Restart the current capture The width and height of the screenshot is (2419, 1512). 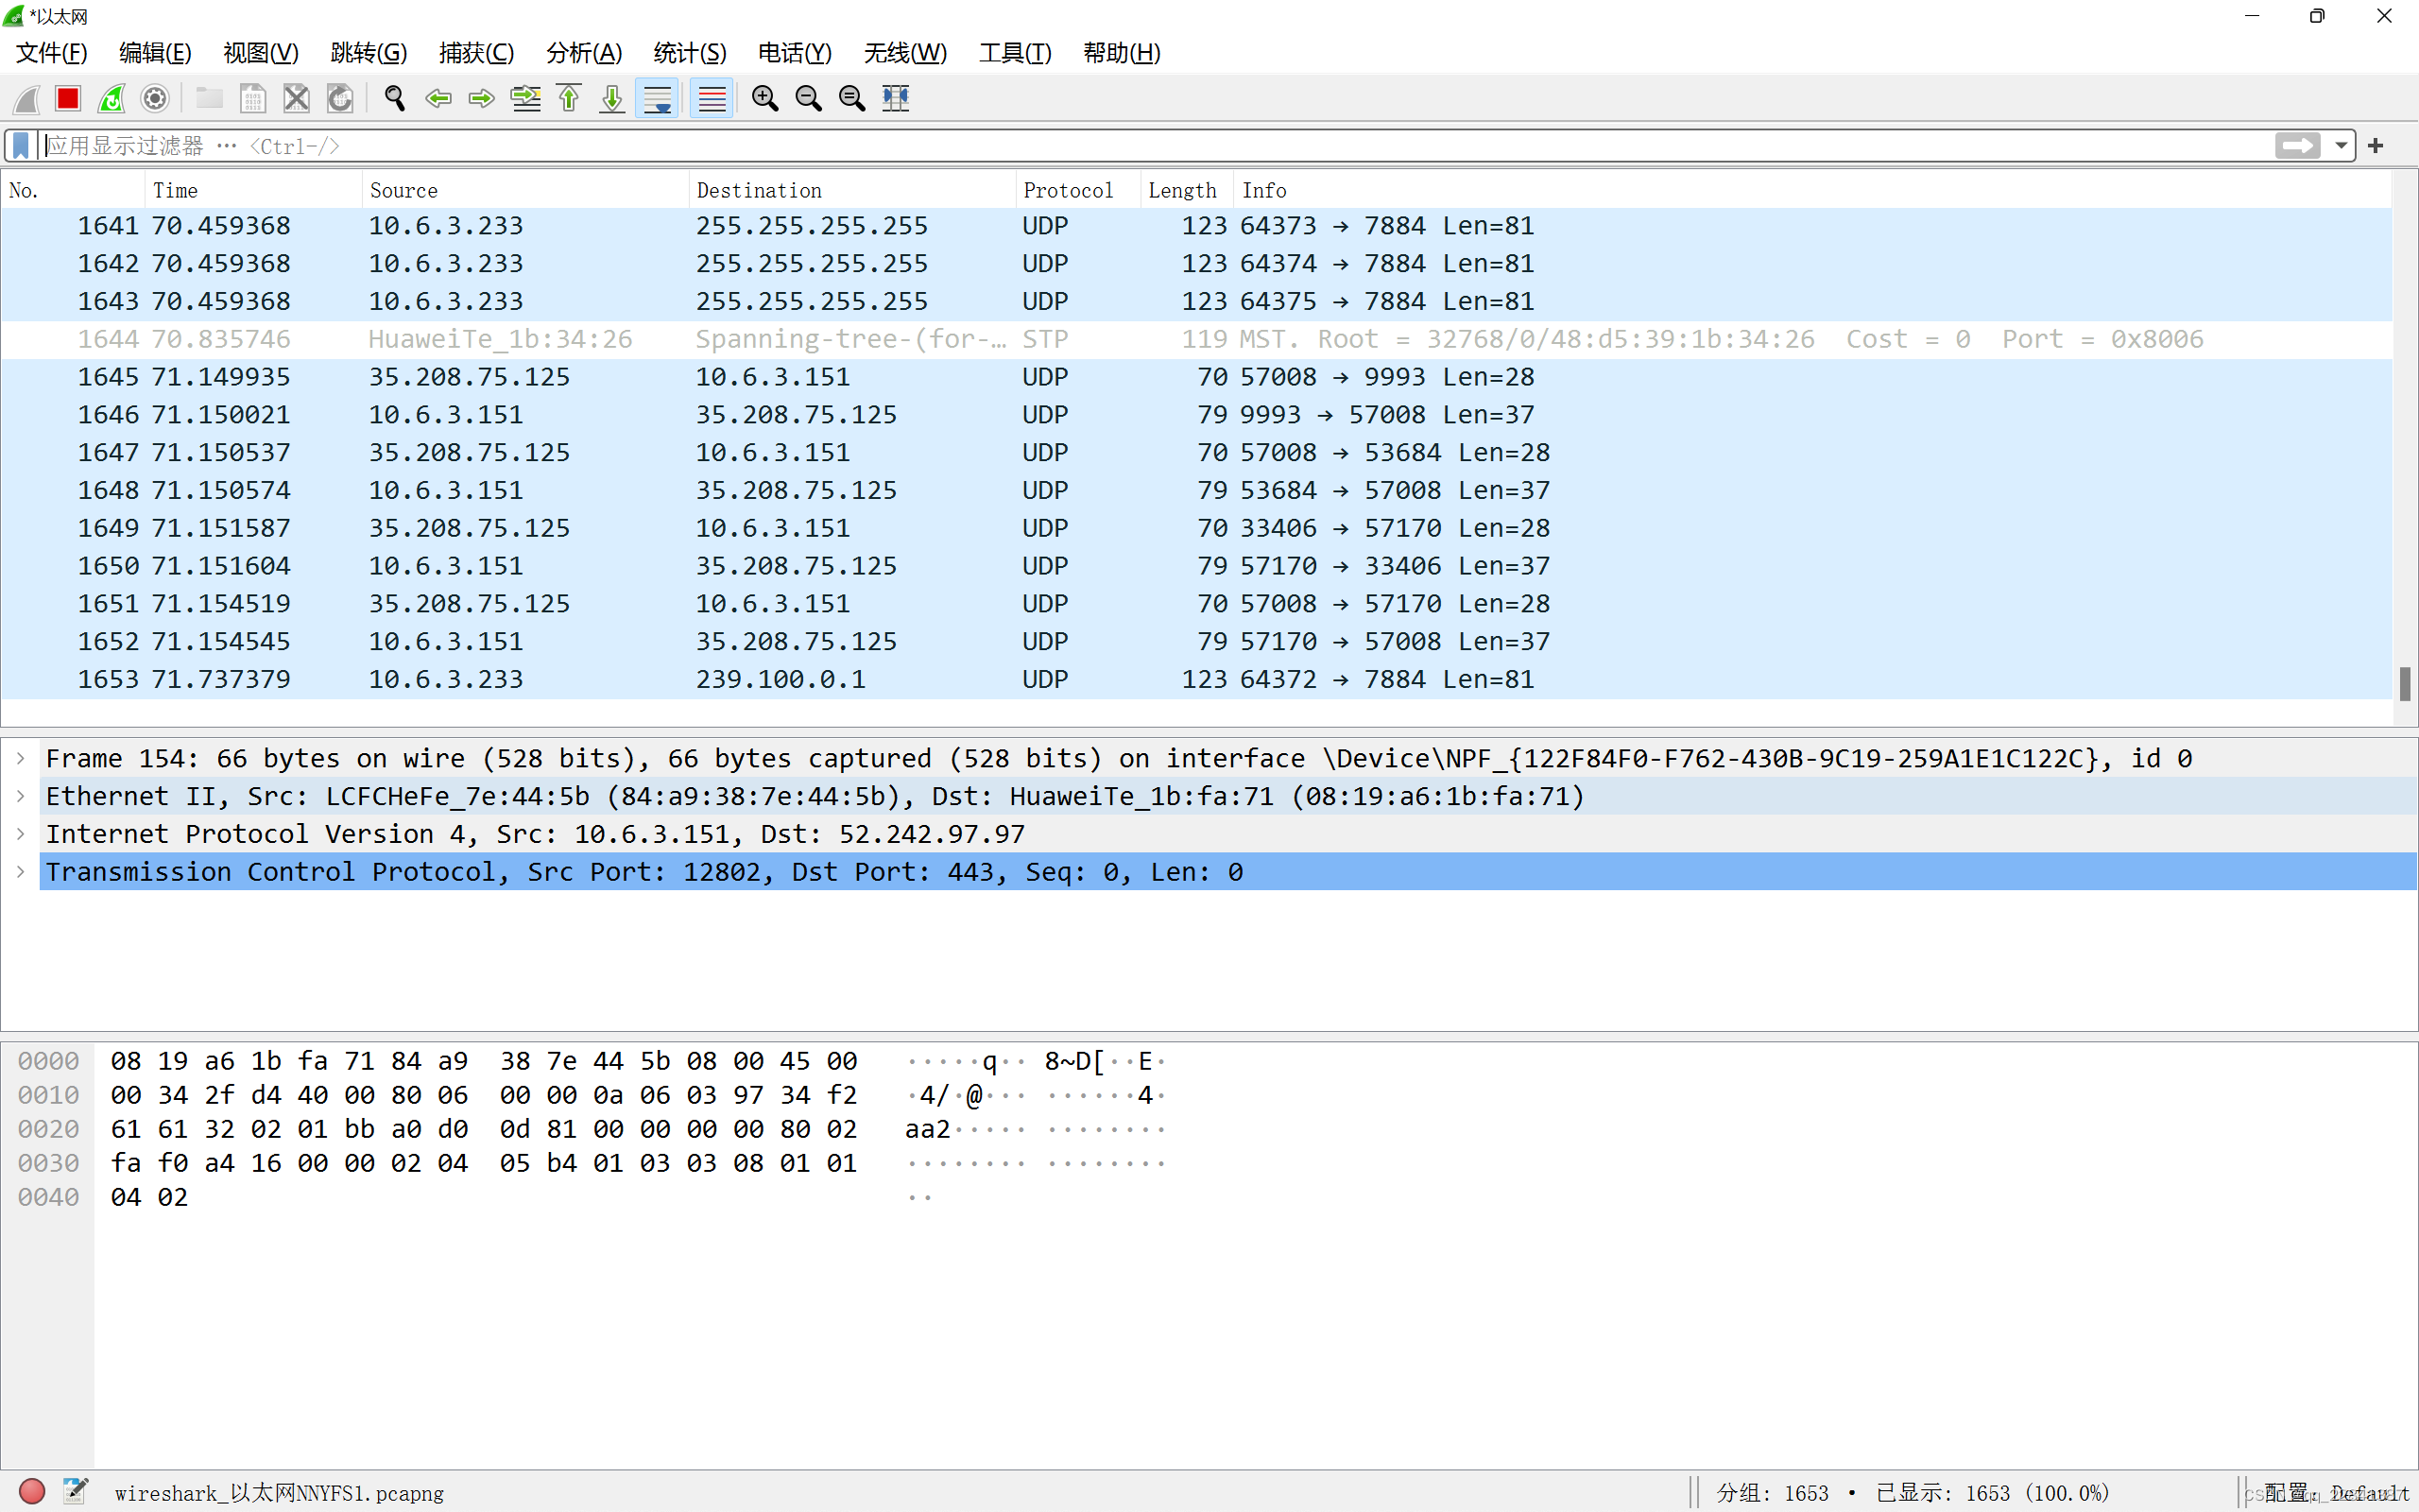pyautogui.click(x=112, y=98)
